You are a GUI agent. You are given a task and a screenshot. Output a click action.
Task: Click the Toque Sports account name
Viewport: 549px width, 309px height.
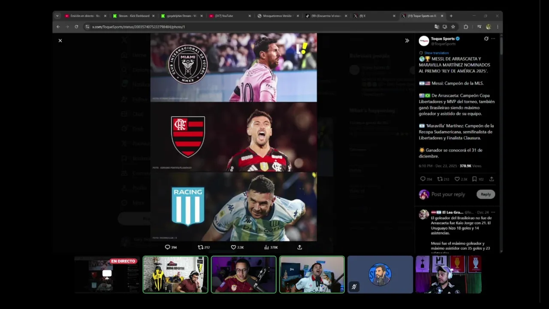(443, 39)
